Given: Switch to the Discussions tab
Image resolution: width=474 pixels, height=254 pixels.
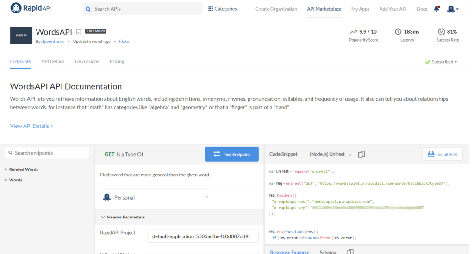Looking at the screenshot, I should (x=87, y=61).
